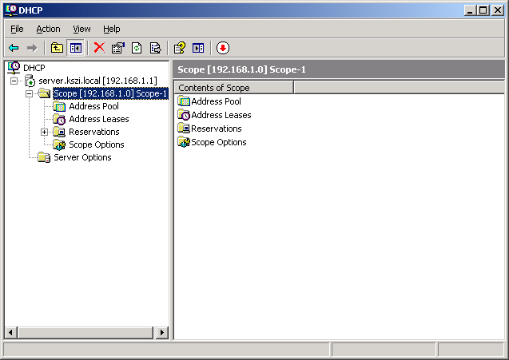Viewport: 509px width, 360px height.
Task: Minimize the DHCP window
Action: [x=470, y=10]
